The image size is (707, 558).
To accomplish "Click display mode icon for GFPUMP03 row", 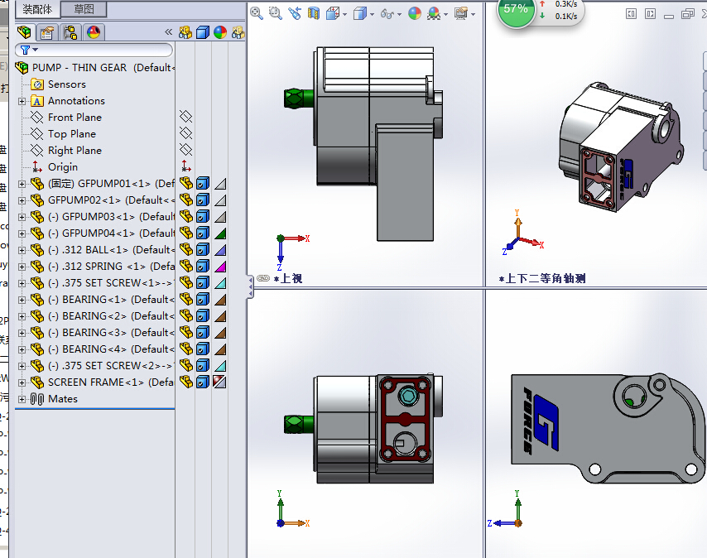I will coord(203,217).
